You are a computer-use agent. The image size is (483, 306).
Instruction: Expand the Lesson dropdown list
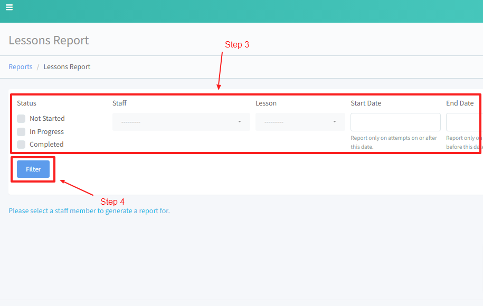[300, 122]
